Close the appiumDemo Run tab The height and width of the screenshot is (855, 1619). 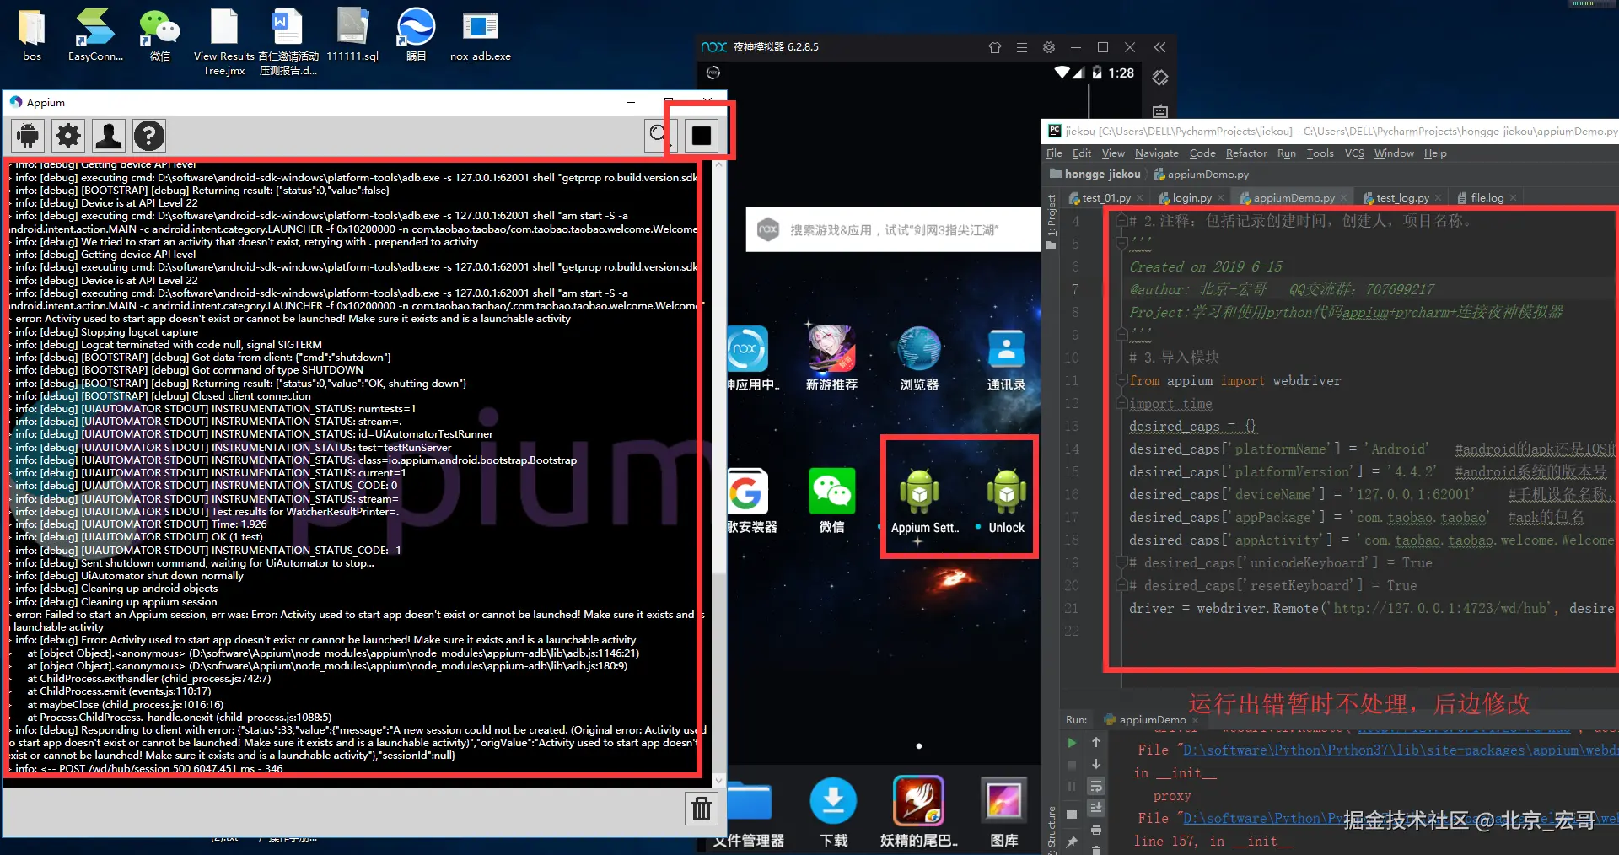[1196, 720]
